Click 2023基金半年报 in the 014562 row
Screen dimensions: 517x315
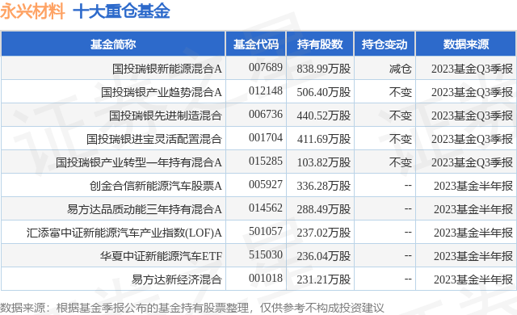coord(473,209)
